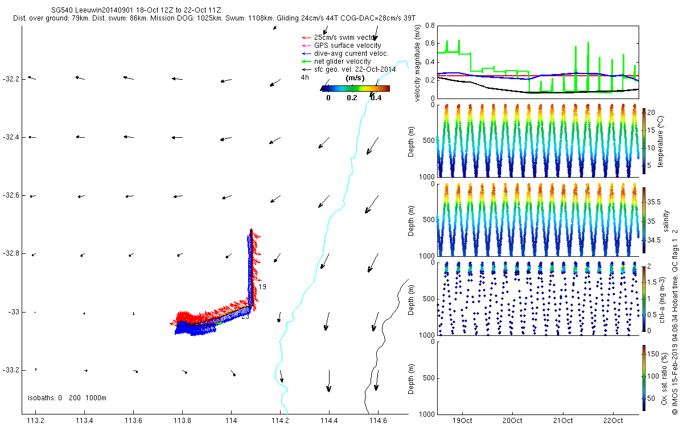Click the '21Oct' time axis tick

tap(562, 421)
